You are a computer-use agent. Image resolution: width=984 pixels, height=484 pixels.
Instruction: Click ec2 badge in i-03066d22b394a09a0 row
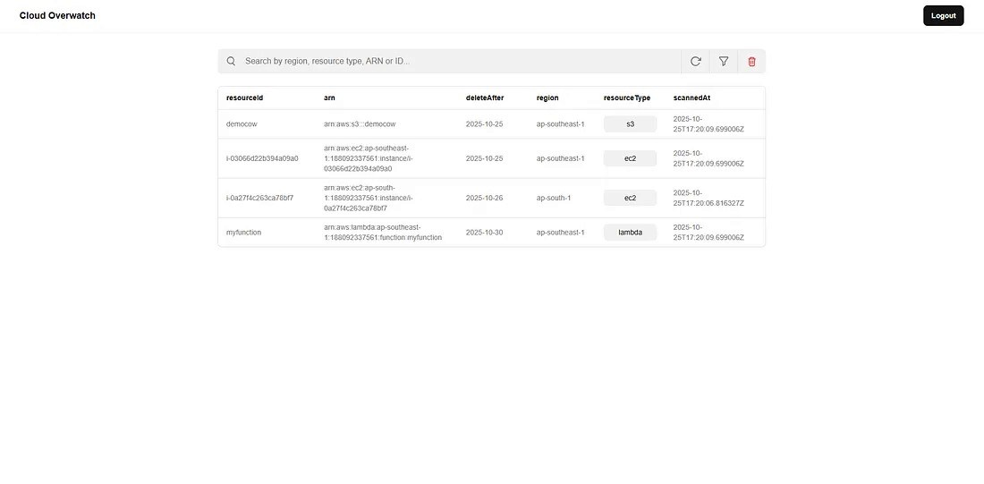point(630,159)
